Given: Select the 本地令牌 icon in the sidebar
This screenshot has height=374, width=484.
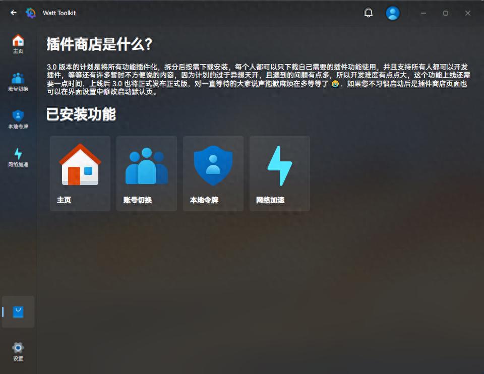Looking at the screenshot, I should point(18,114).
